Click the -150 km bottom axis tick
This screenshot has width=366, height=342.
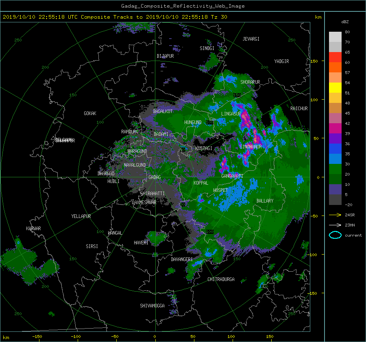coord(37,337)
